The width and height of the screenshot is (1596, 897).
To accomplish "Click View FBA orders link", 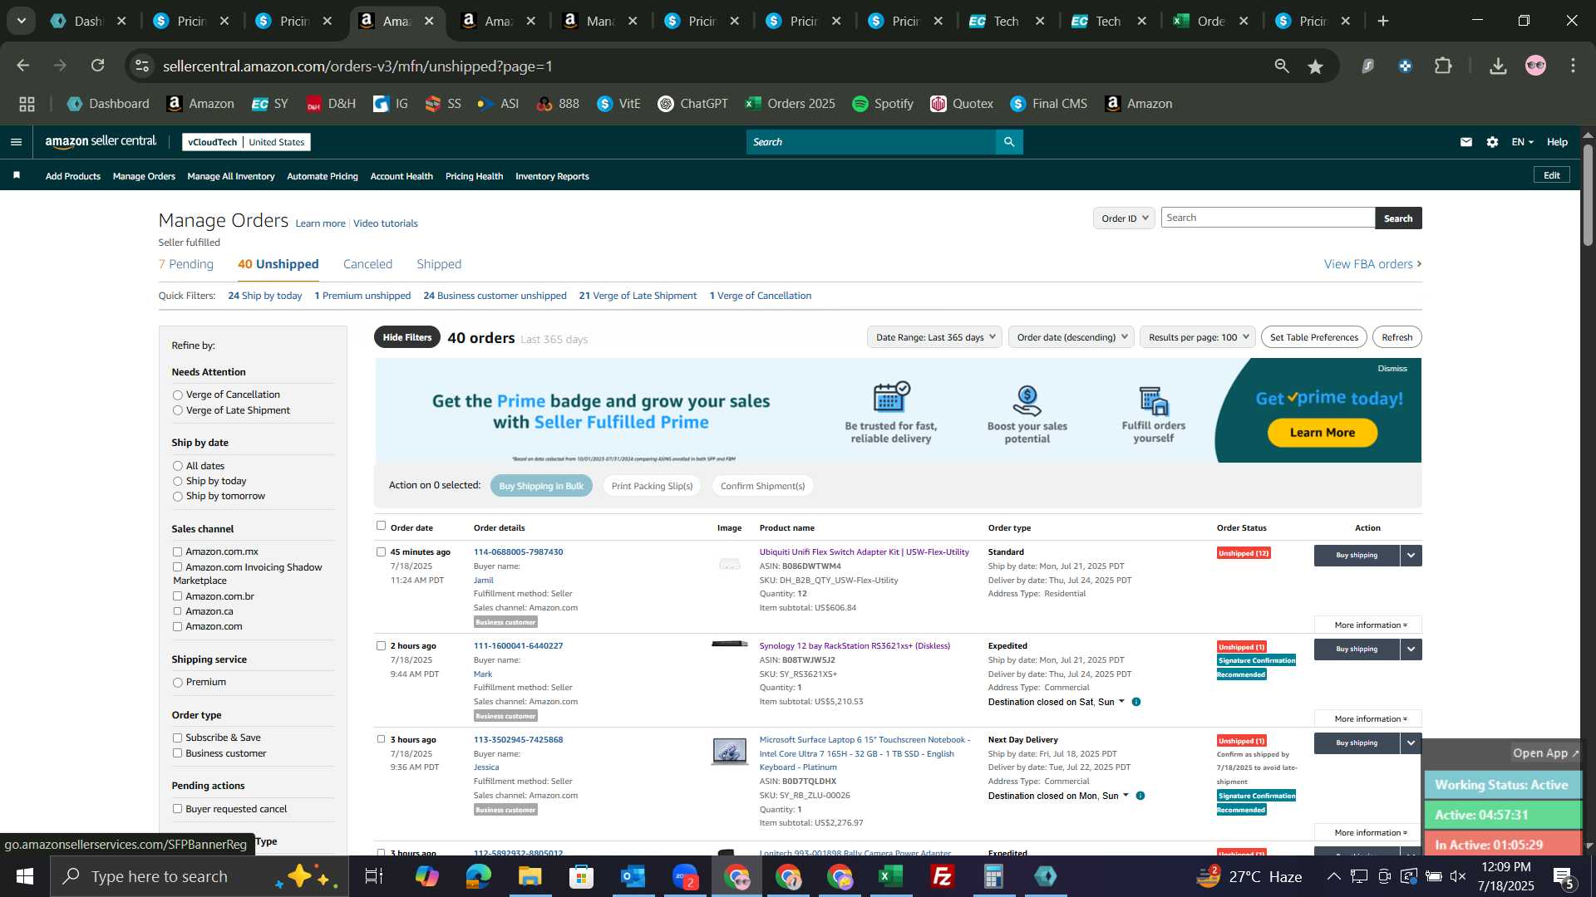I will coord(1373,264).
